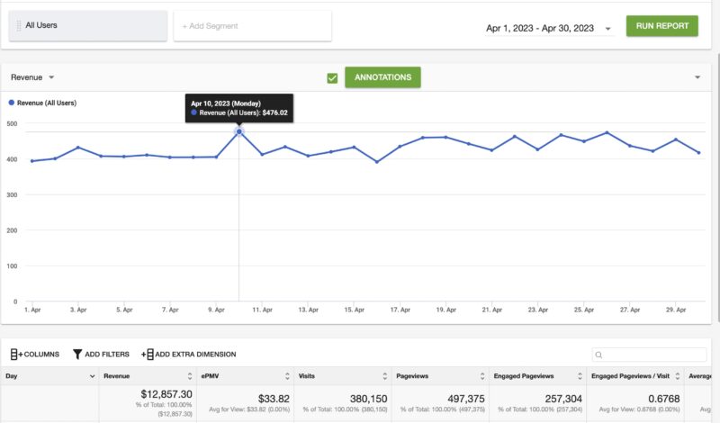Screen dimensions: 720x423
Task: Toggle the Annotations checkbox
Action: click(x=333, y=78)
